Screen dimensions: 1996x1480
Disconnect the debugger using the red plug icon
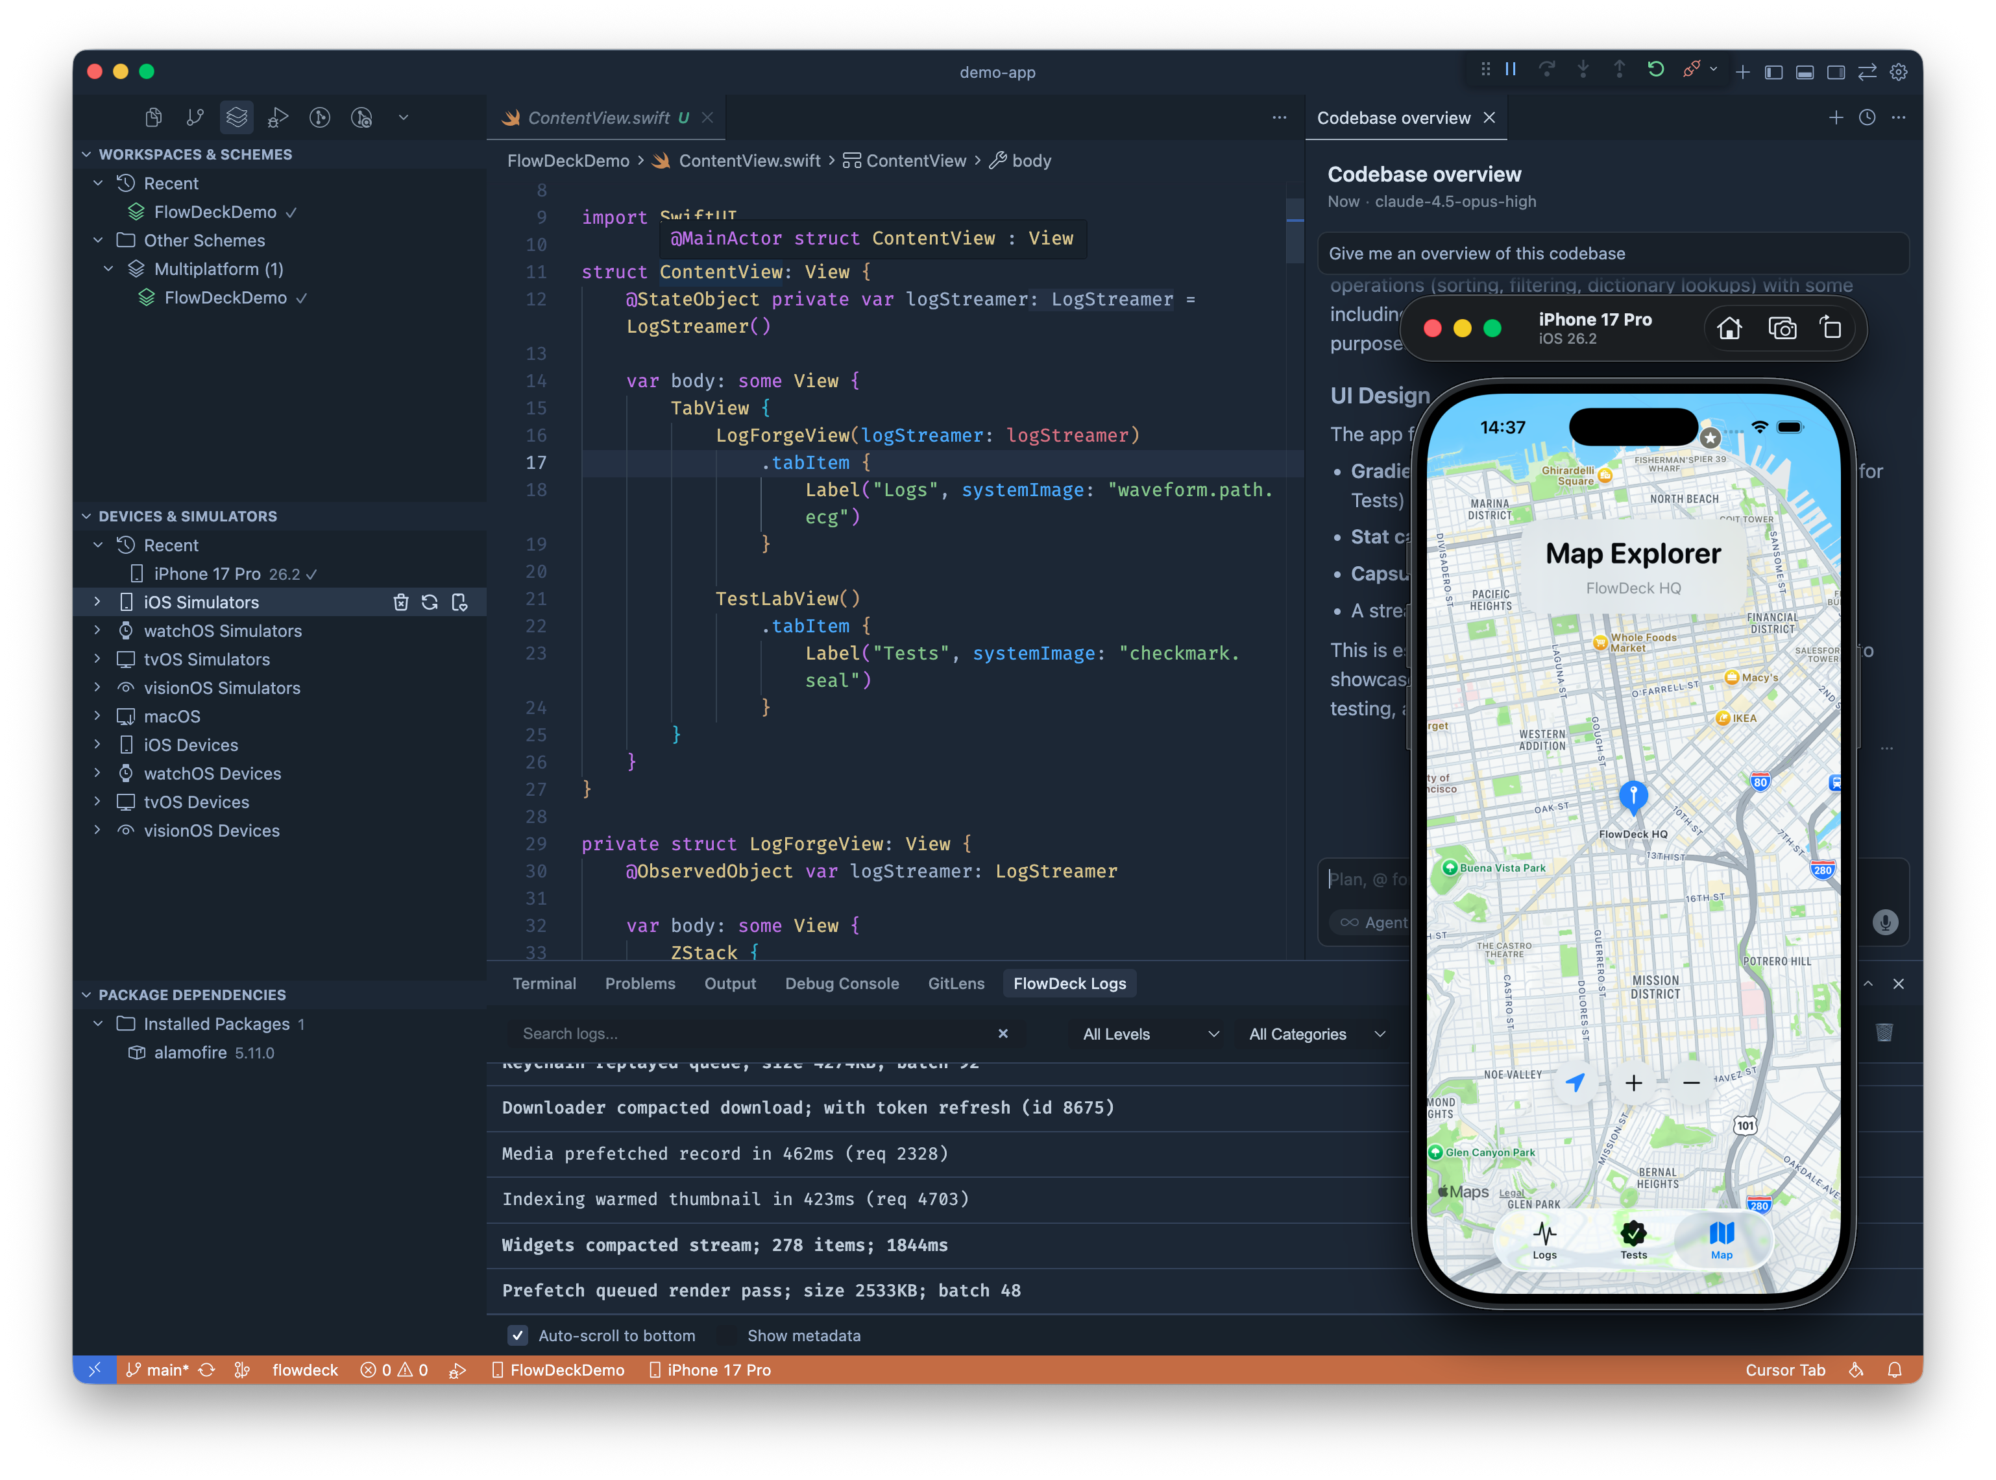[x=1693, y=70]
